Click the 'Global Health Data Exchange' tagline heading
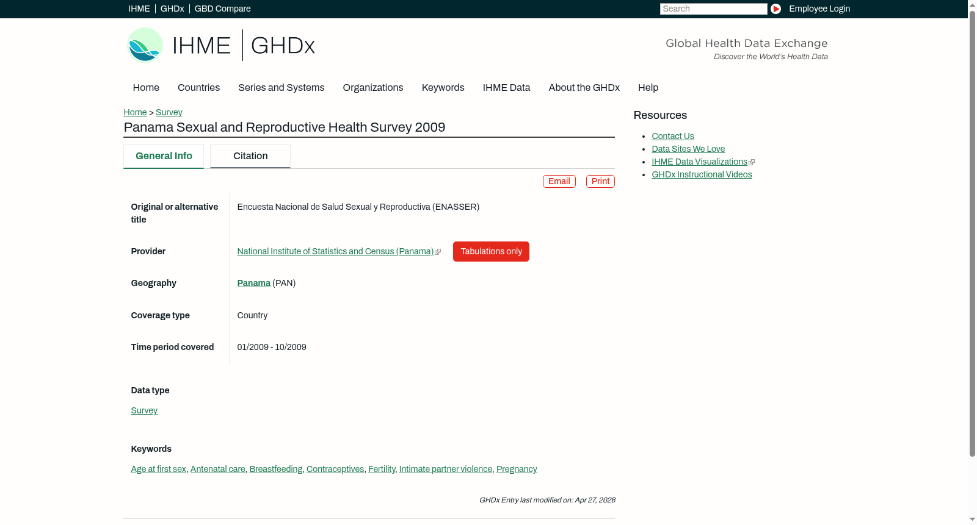 coord(747,43)
